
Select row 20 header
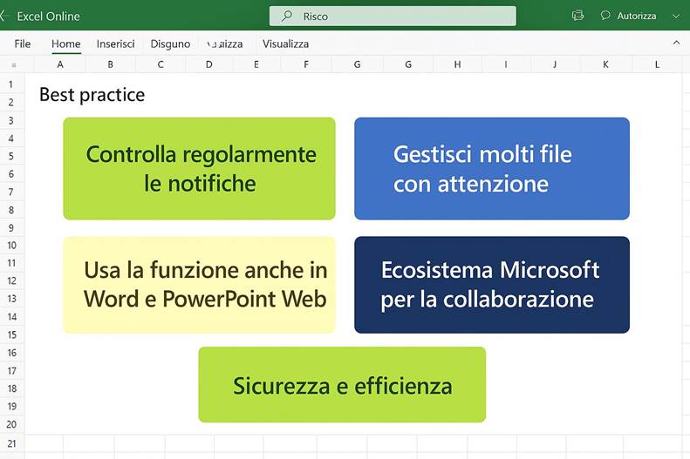pyautogui.click(x=12, y=425)
